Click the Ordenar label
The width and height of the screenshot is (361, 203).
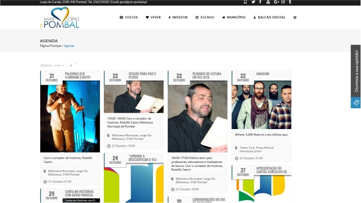pyautogui.click(x=46, y=65)
